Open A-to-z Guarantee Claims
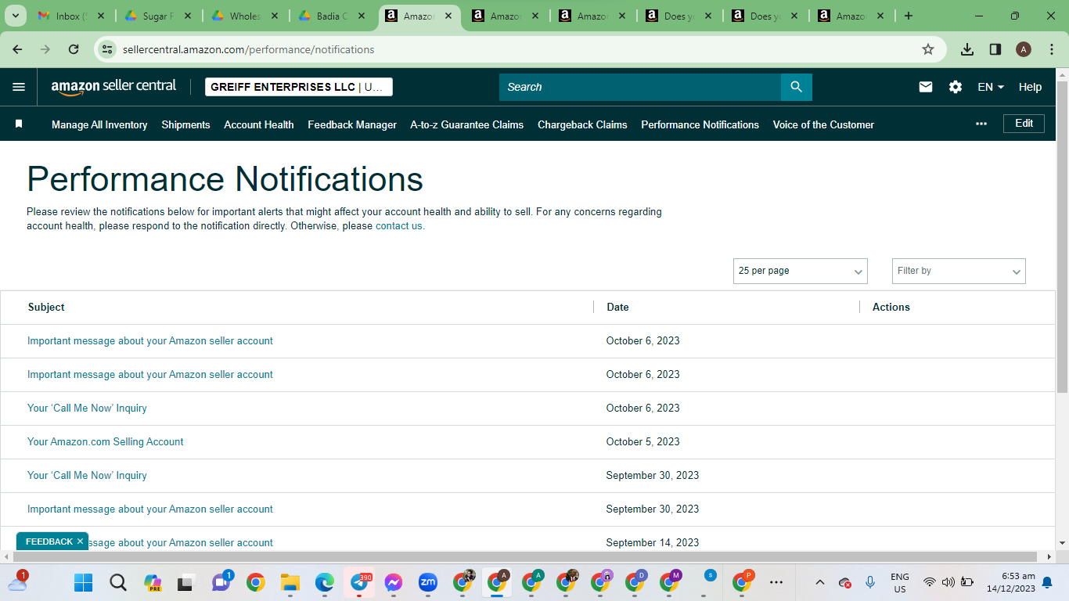The width and height of the screenshot is (1069, 601). (x=467, y=124)
